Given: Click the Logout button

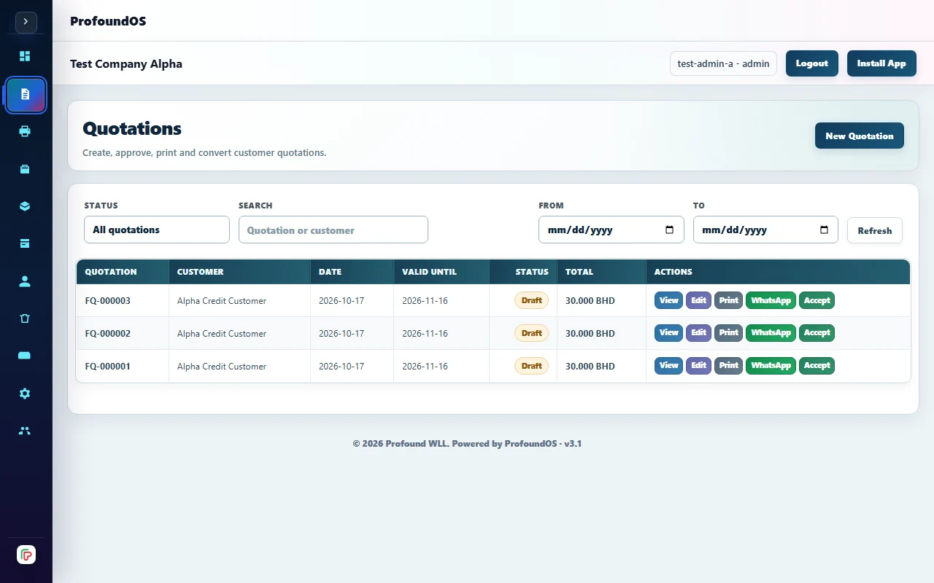Looking at the screenshot, I should coord(812,63).
